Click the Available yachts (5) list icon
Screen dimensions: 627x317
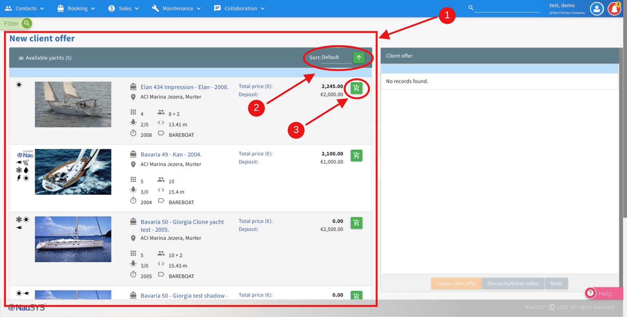pyautogui.click(x=21, y=58)
